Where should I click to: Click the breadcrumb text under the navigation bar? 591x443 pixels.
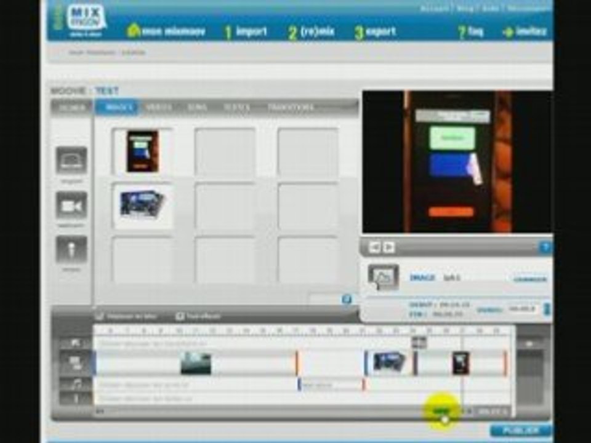(x=107, y=52)
